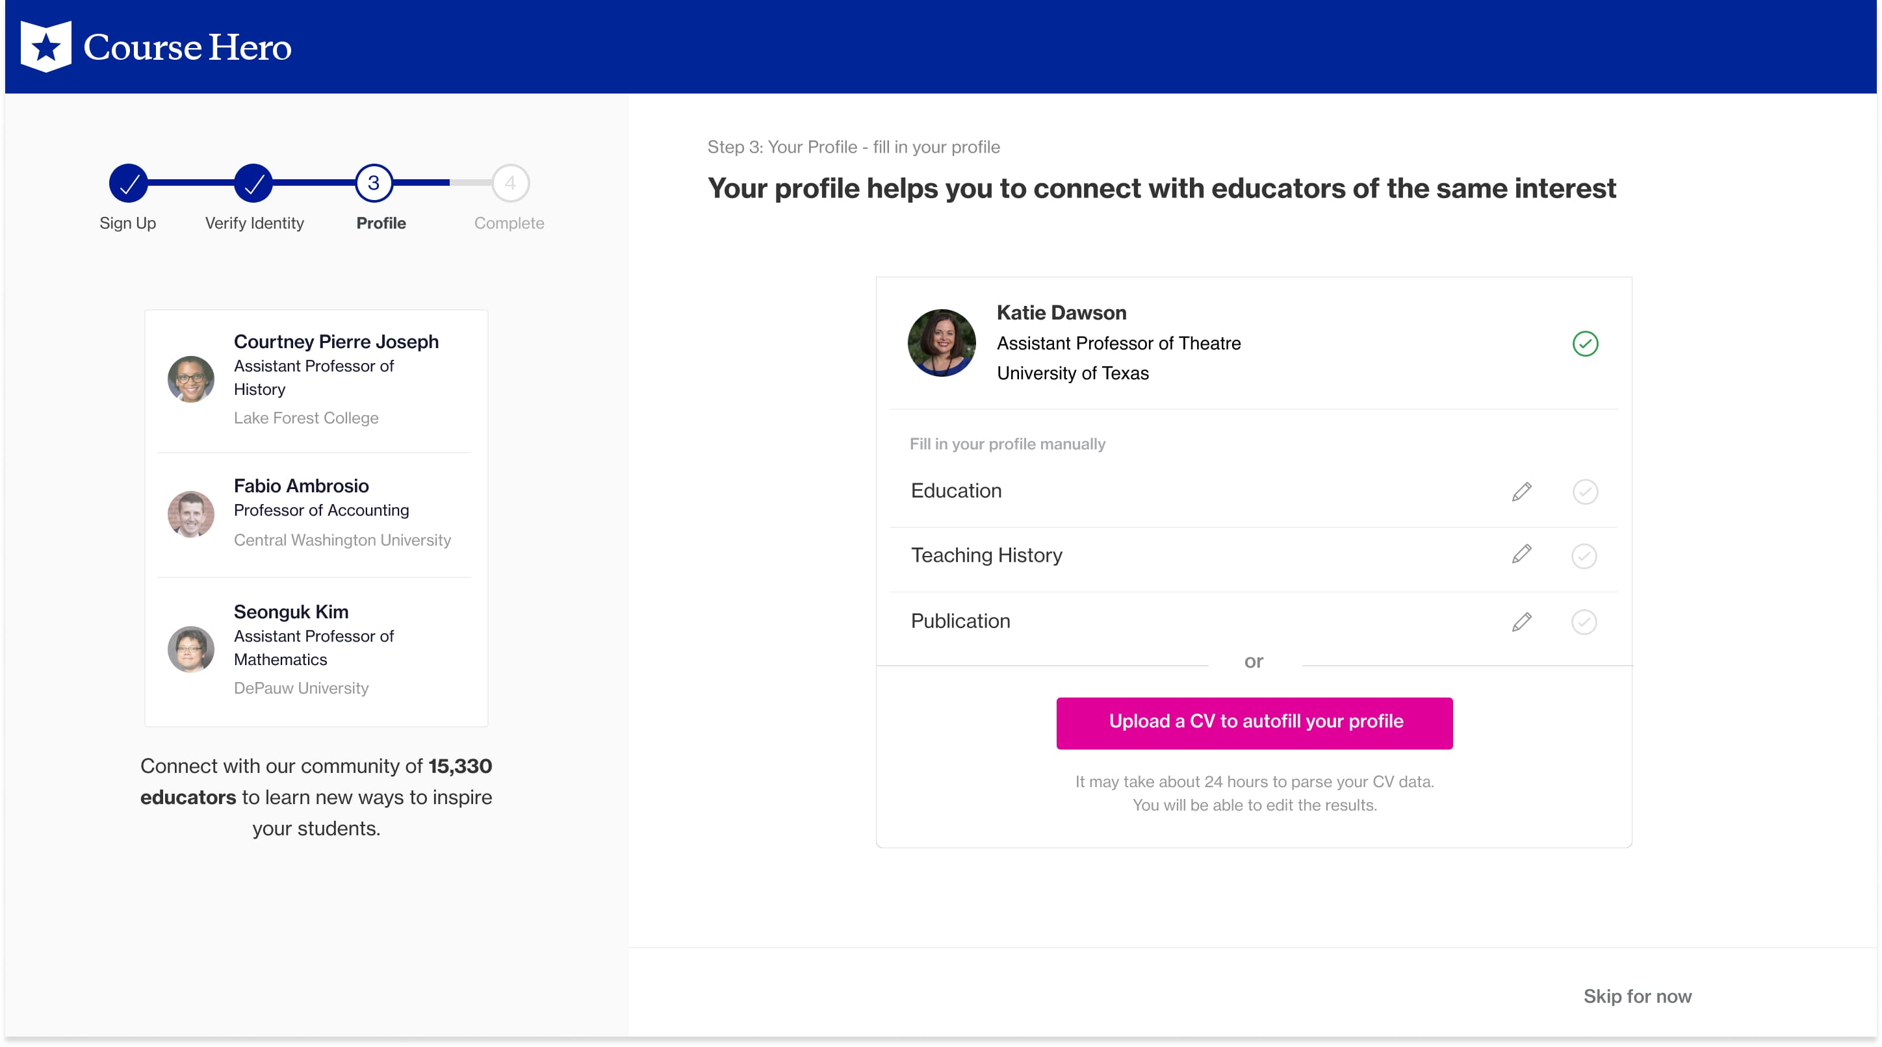Viewport: 1882px width, 1047px height.
Task: Click the Publication pencil edit icon
Action: coord(1521,622)
